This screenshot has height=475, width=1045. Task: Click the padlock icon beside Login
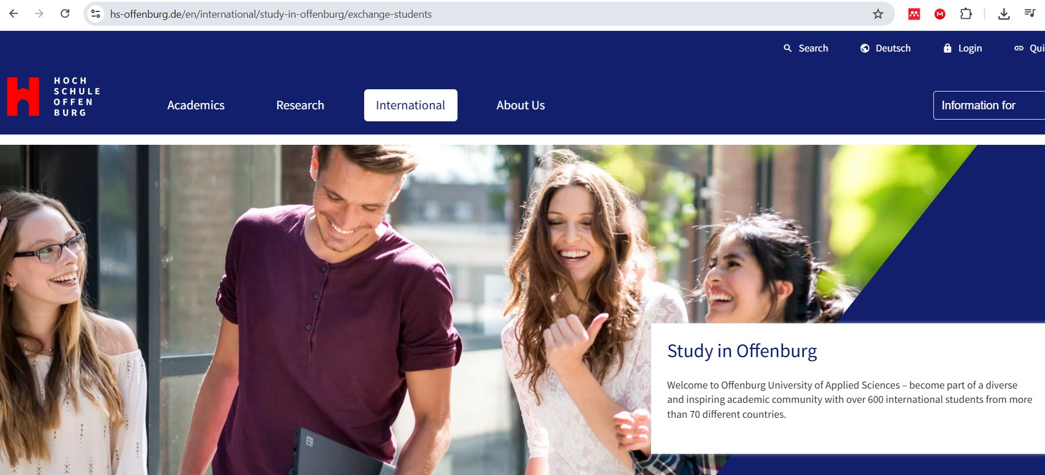tap(947, 48)
